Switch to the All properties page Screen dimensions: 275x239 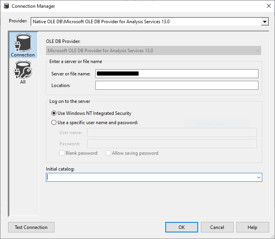pyautogui.click(x=23, y=72)
